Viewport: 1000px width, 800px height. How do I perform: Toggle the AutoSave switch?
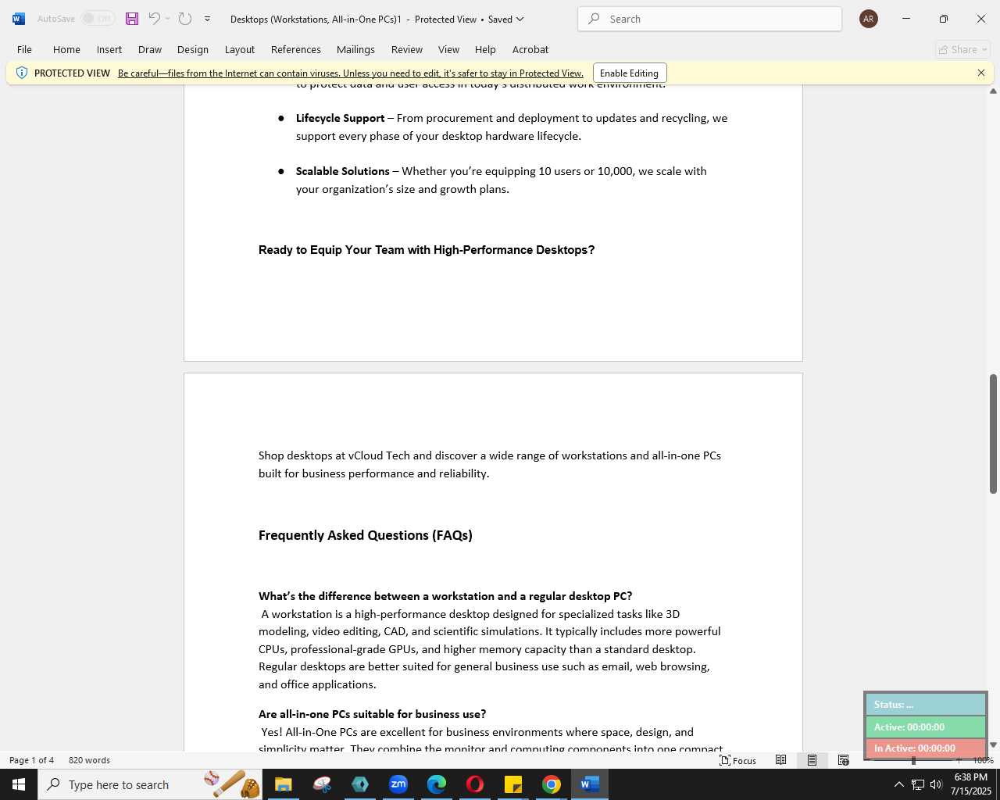[98, 19]
